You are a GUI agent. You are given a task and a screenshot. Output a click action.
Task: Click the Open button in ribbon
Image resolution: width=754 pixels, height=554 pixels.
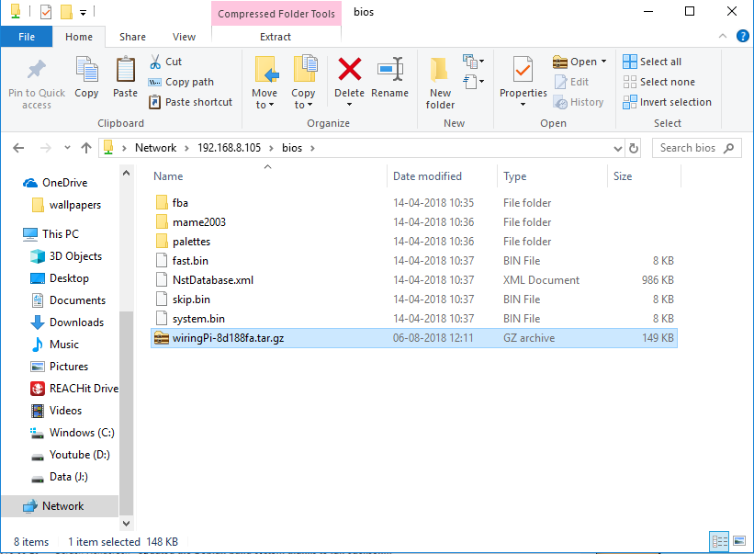(x=575, y=62)
